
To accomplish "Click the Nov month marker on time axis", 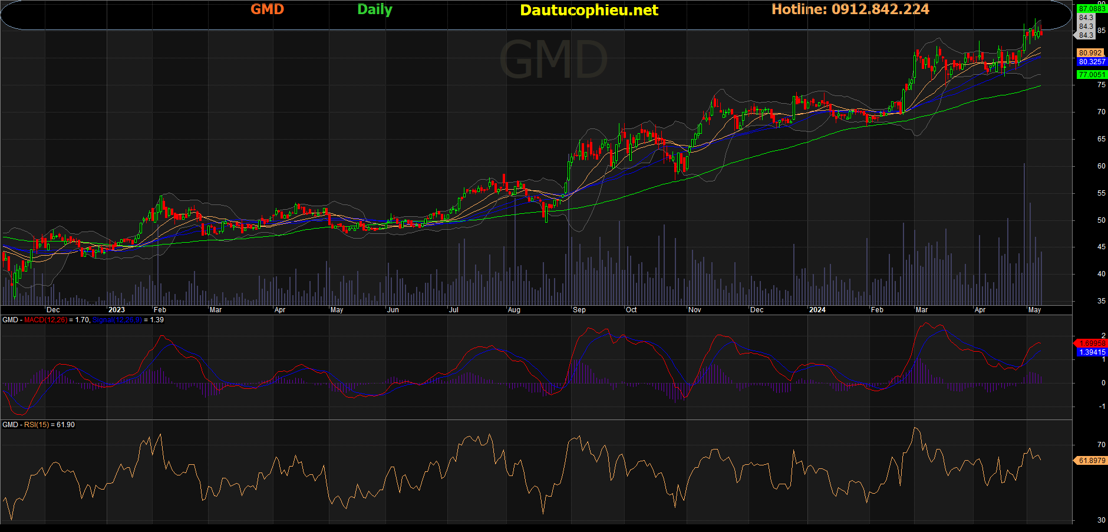I will coord(694,310).
